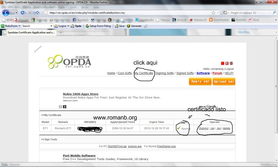
Task: Click the apply time 2009-12-30 04:07
Action: (x=122, y=128)
